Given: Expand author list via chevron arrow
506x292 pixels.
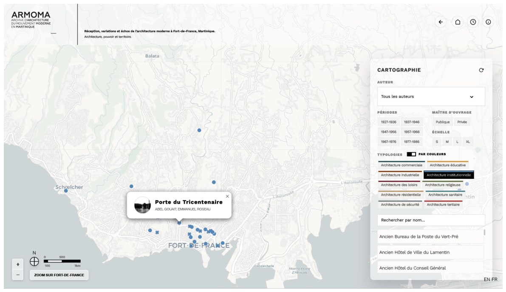Looking at the screenshot, I should coord(472,97).
